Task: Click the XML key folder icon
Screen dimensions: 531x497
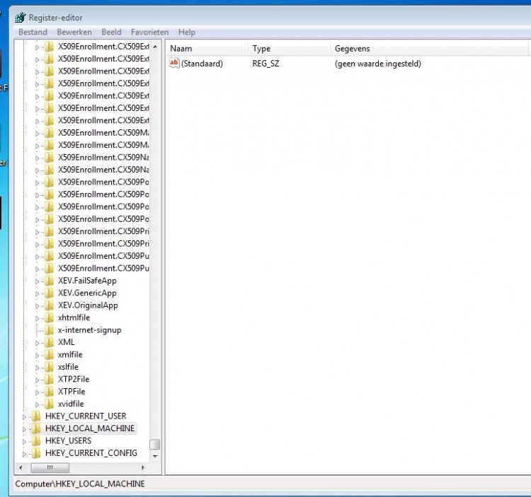Action: [x=49, y=342]
